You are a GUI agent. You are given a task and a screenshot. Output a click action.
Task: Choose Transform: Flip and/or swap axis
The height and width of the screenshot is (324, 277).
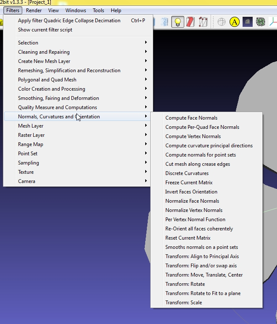(206, 266)
